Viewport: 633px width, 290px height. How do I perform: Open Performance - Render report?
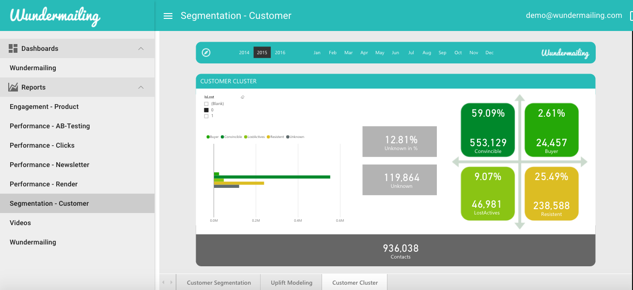[77, 184]
